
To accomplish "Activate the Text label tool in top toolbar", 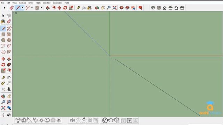I will click(84, 8).
